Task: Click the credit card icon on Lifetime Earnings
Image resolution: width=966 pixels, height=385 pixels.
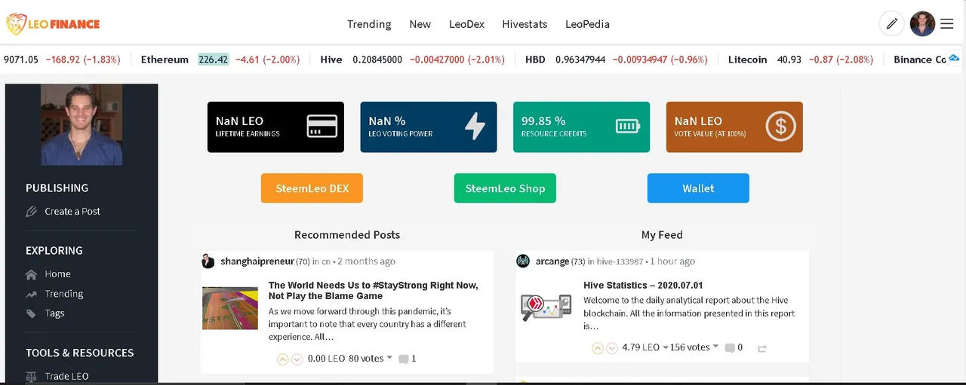Action: pyautogui.click(x=322, y=126)
